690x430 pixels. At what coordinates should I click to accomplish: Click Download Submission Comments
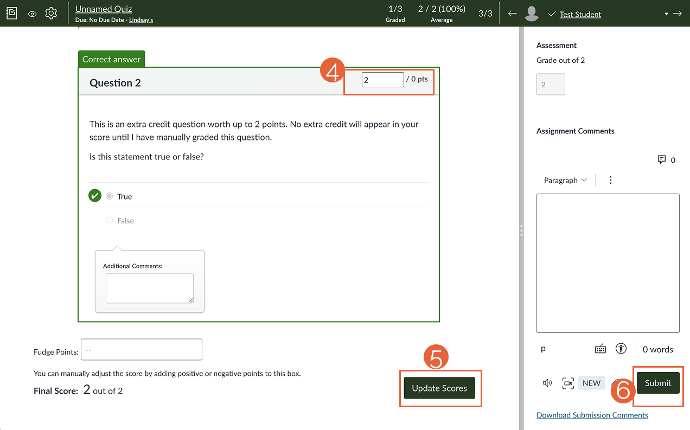click(x=592, y=415)
